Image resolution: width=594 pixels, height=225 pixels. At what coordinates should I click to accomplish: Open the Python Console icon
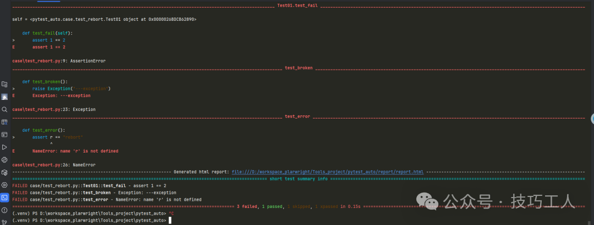click(4, 160)
